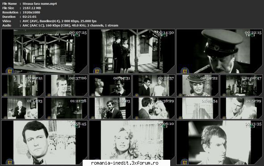264x166 pixels.
Task: Pick the frame timestamped 00:51:57
Action: point(154,85)
